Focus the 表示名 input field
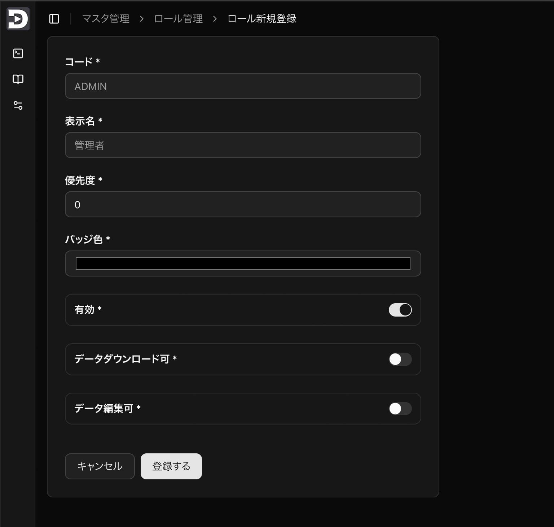Image resolution: width=554 pixels, height=527 pixels. click(243, 145)
